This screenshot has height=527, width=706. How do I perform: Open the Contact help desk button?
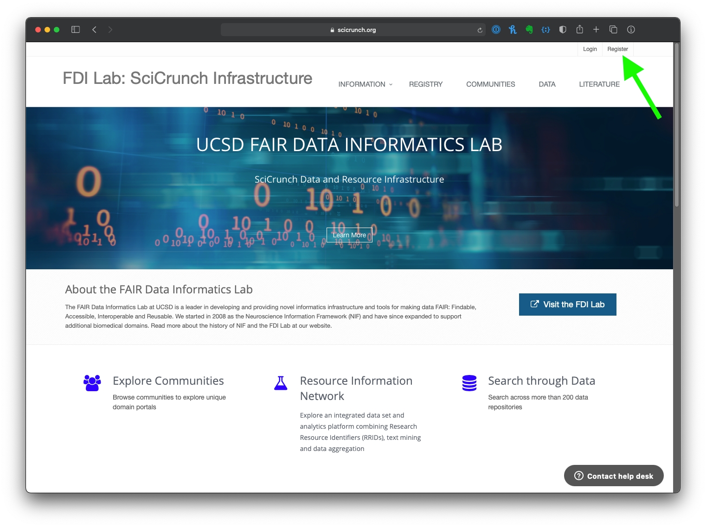(x=613, y=476)
